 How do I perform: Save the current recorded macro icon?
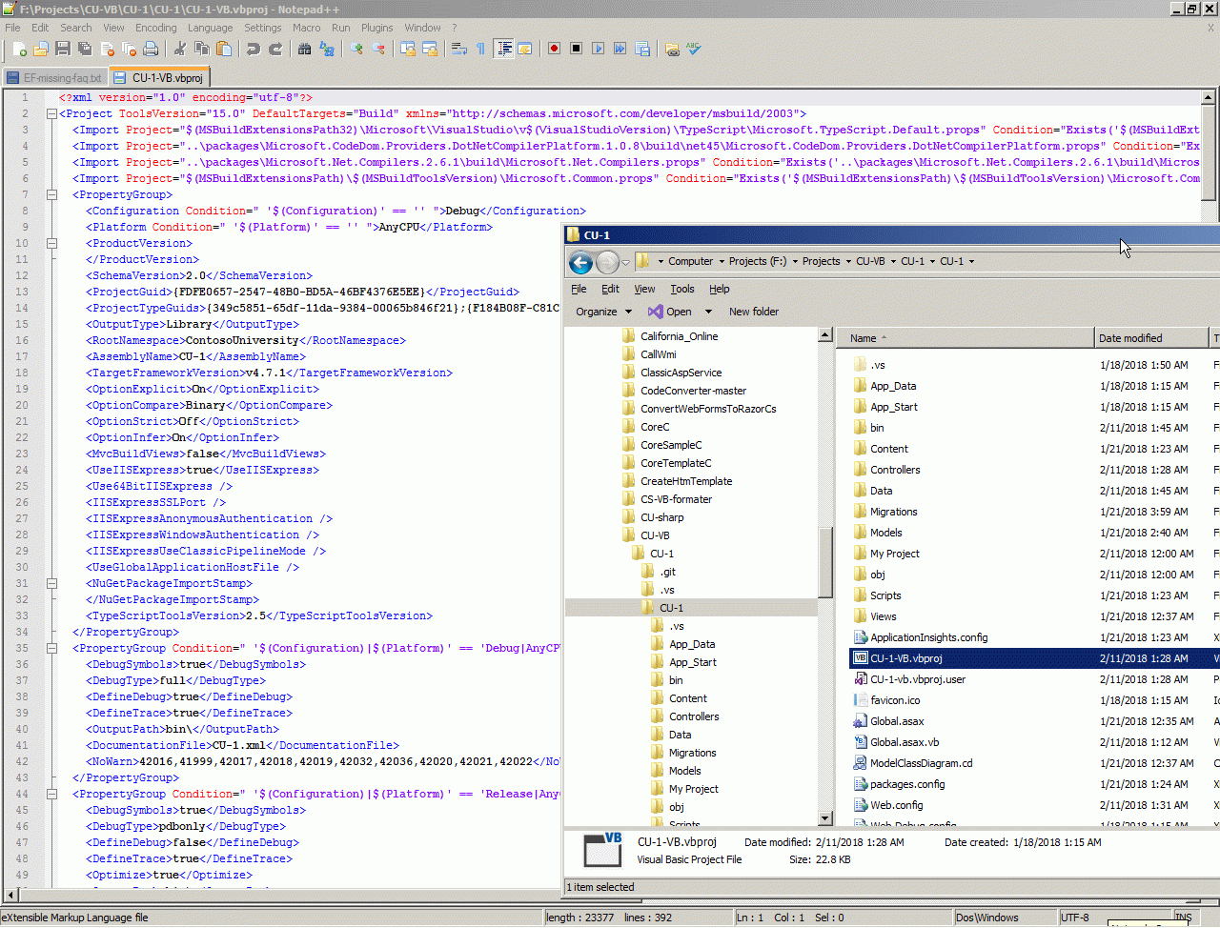pos(642,49)
